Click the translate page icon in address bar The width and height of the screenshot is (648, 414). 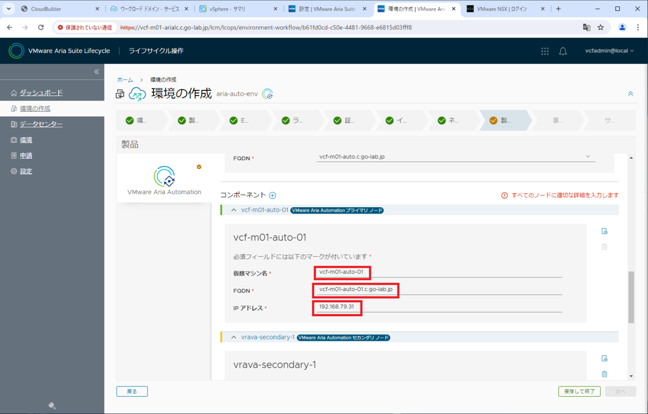click(x=586, y=27)
